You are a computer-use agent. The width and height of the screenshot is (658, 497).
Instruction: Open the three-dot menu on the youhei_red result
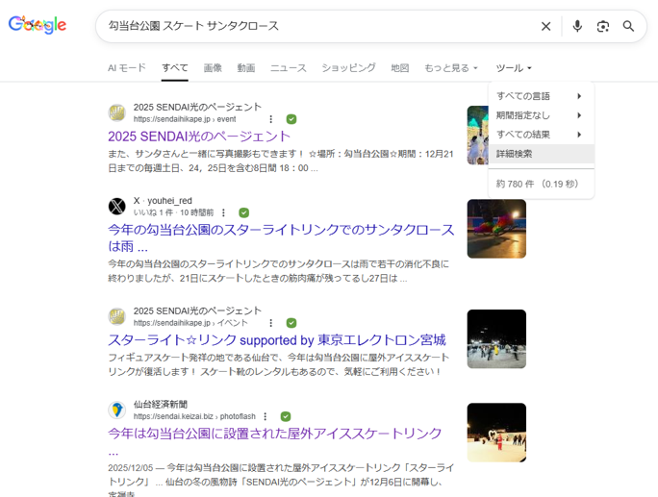(223, 213)
